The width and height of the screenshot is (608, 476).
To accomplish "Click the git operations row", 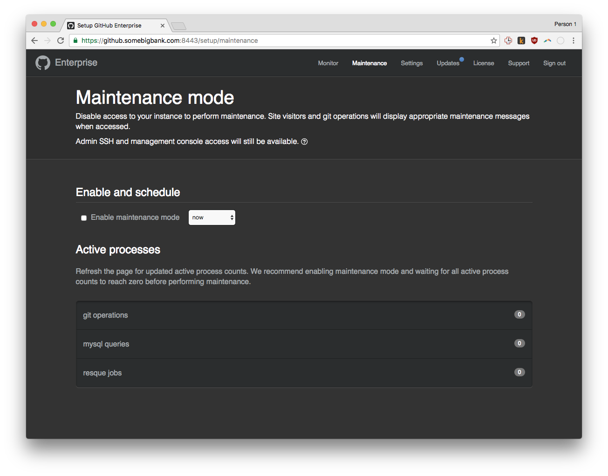I will [x=304, y=315].
